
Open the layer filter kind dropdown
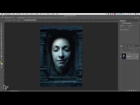[124, 48]
